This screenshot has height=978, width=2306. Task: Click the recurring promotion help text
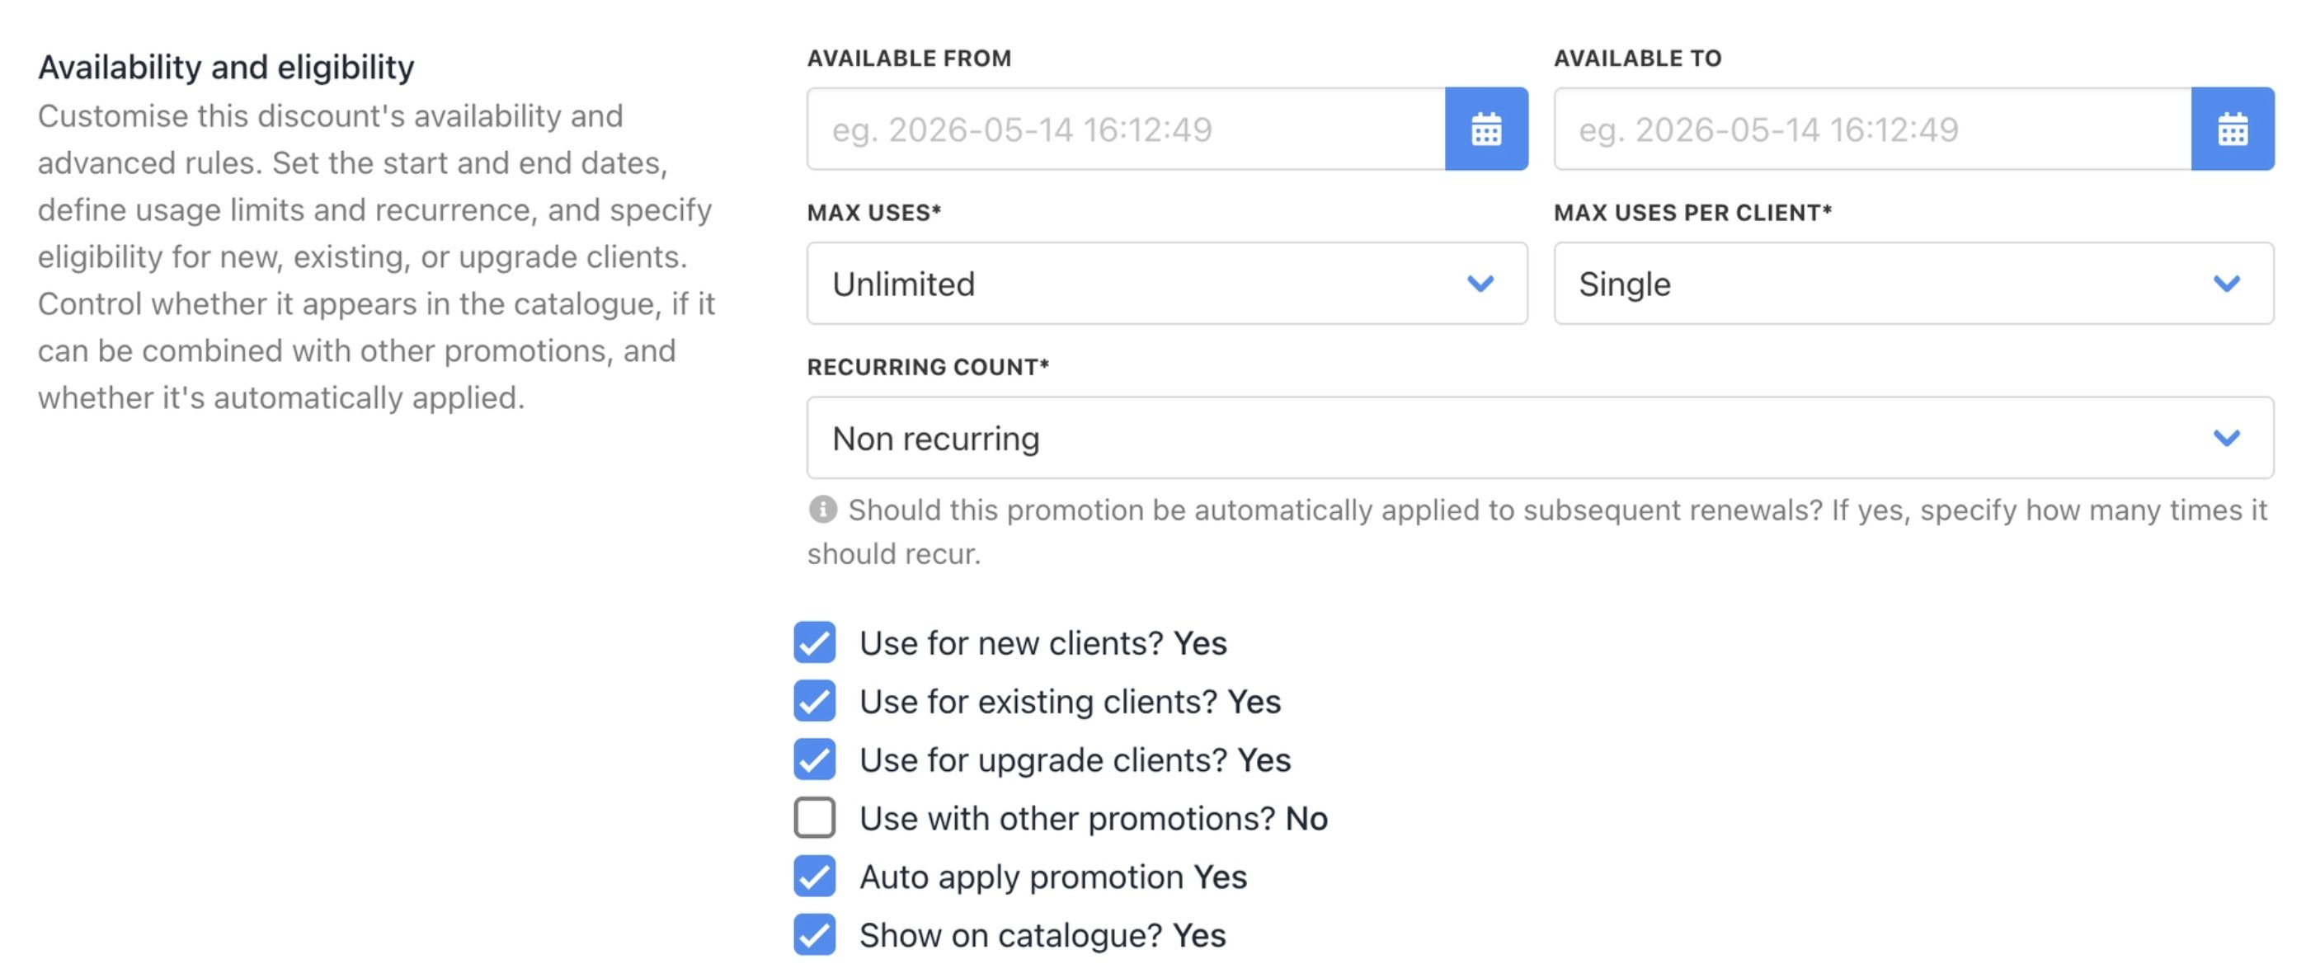(1538, 532)
